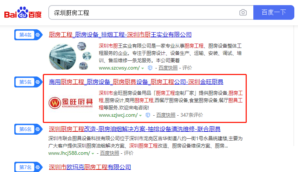Open the 深圳金旺厨具 result title link
298x172 pixels.
tap(136, 82)
